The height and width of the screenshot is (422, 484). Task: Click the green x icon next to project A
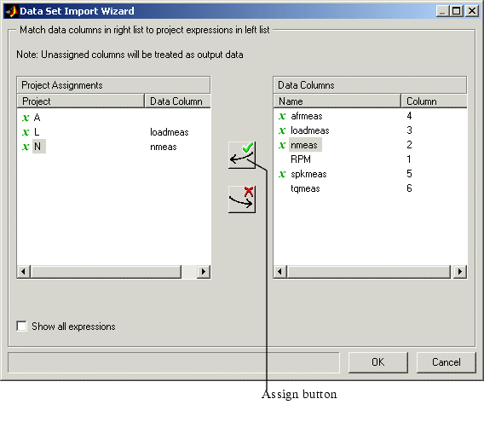click(x=26, y=118)
